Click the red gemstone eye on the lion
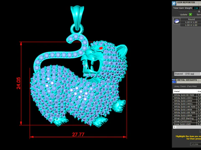Viewport: 201px width, 150px height. [101, 48]
